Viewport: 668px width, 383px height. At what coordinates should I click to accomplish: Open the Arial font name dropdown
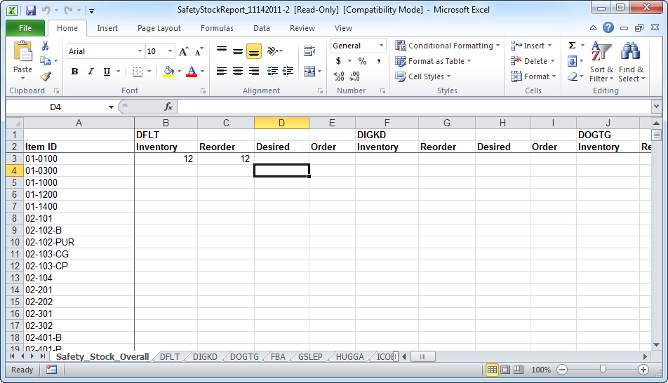pos(140,51)
